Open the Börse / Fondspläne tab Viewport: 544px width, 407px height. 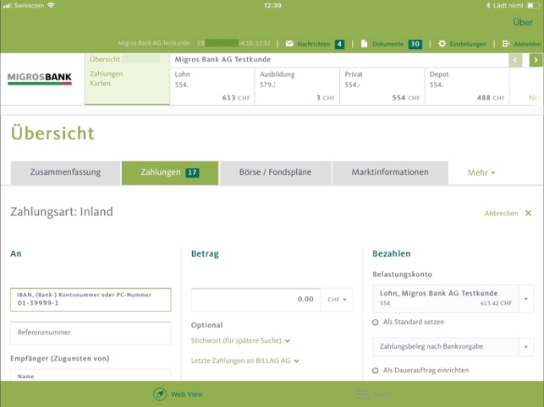[x=275, y=172]
